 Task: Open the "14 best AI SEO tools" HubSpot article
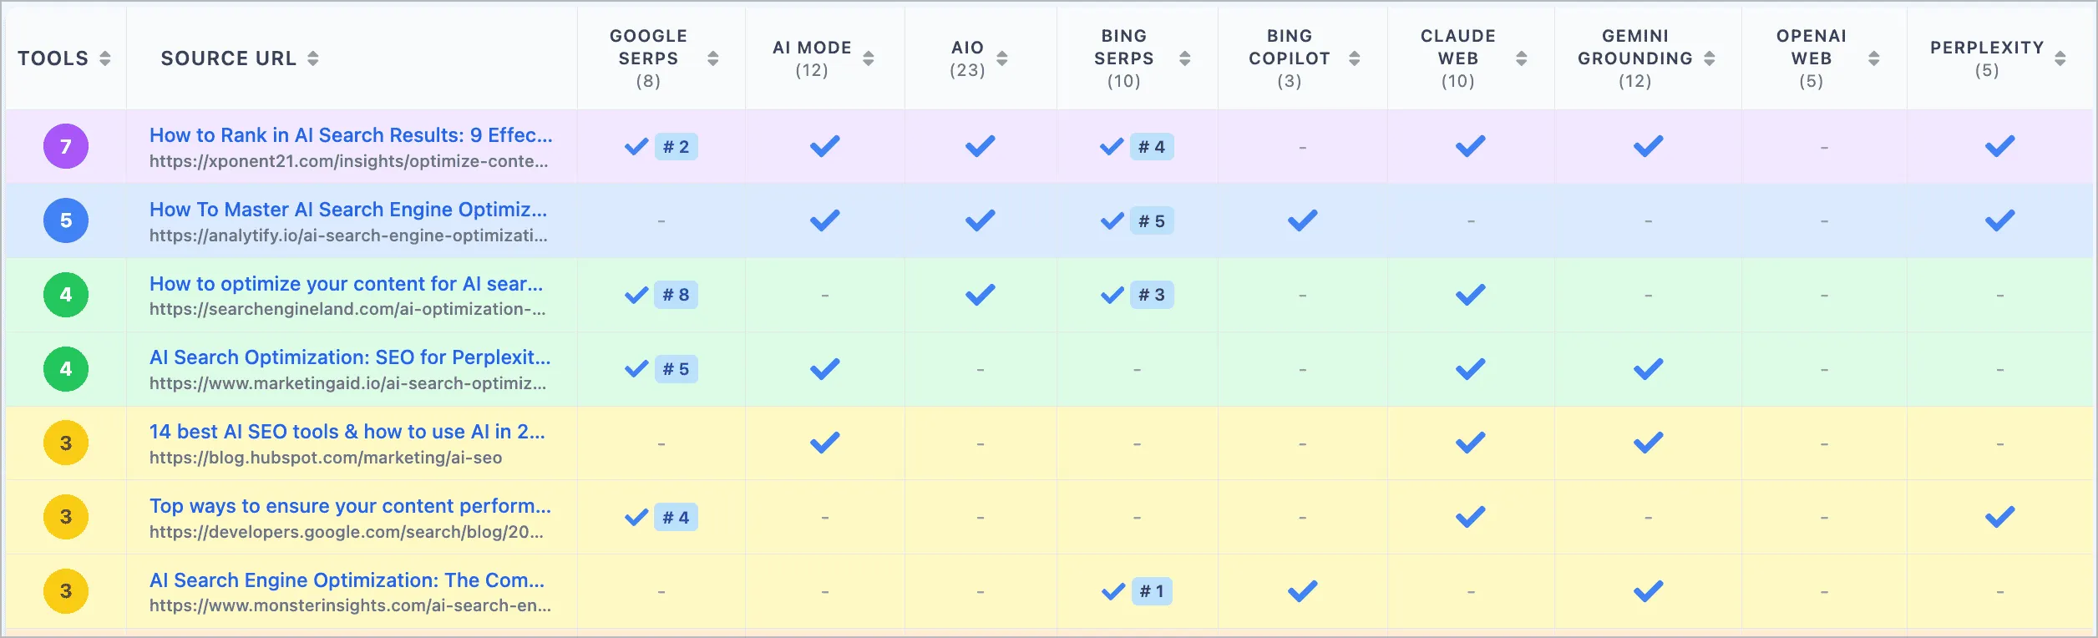pyautogui.click(x=347, y=432)
